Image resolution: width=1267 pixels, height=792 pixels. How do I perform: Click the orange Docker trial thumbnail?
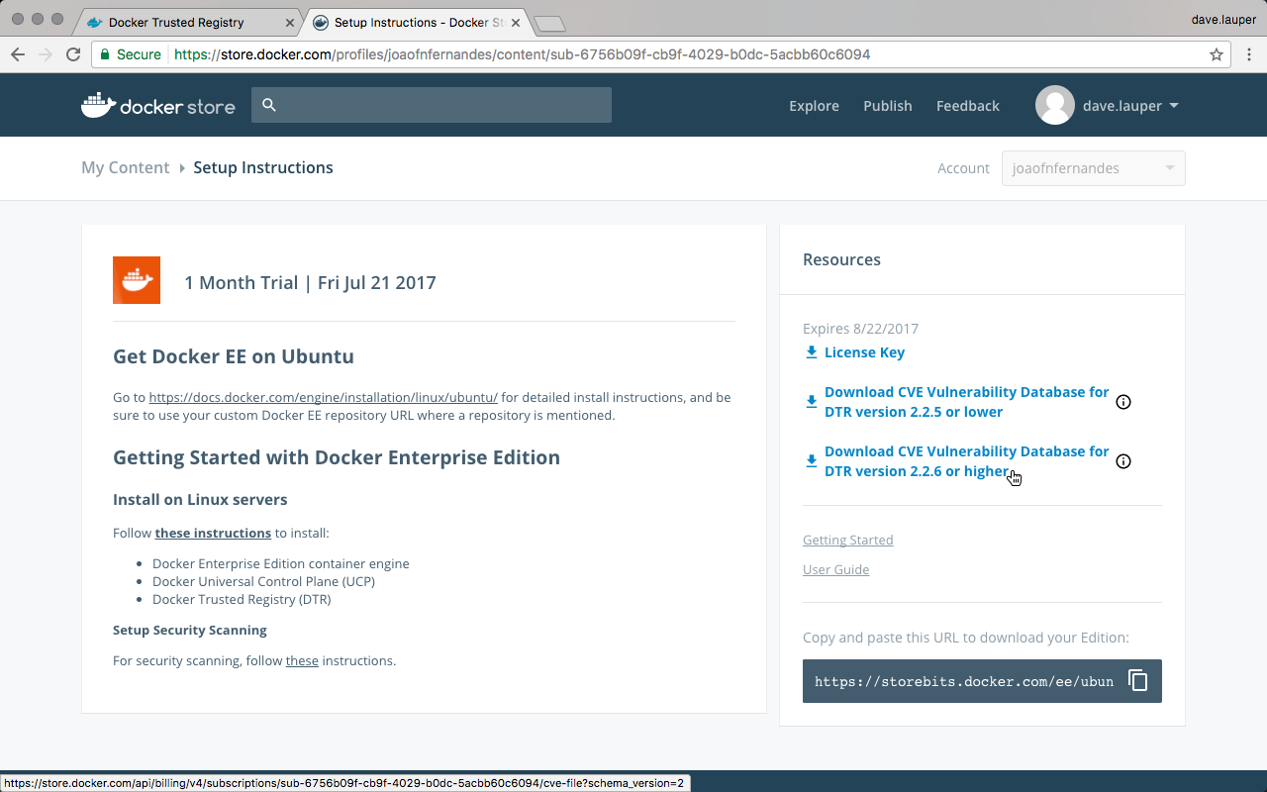137,280
